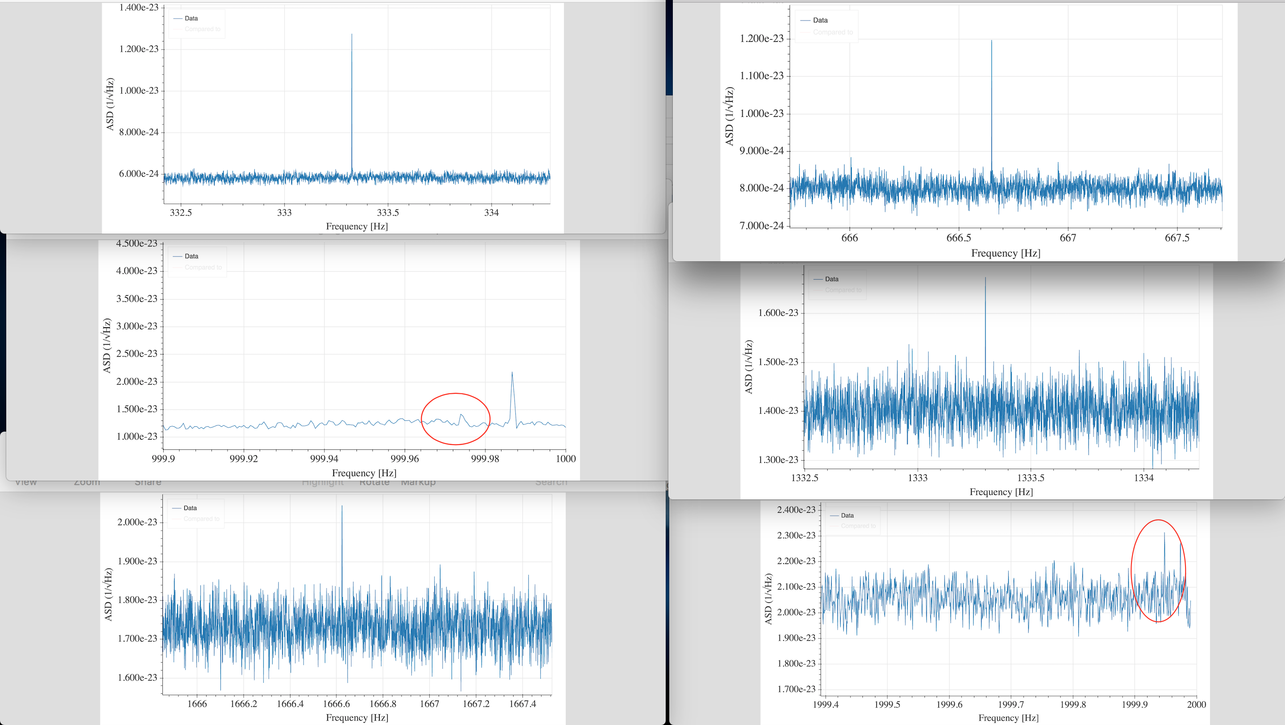Click the 1332.5 x-axis tick label
1285x725 pixels.
[x=804, y=478]
